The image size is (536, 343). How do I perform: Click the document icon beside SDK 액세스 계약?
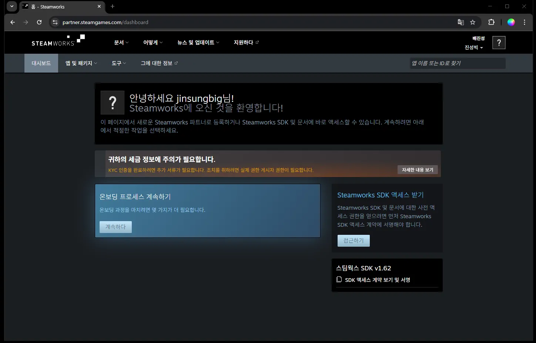point(339,279)
